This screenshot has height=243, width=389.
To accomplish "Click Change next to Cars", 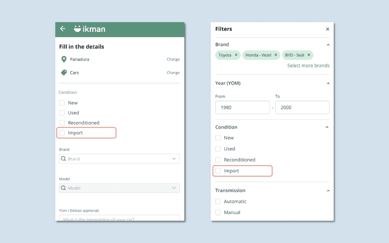I will (173, 73).
